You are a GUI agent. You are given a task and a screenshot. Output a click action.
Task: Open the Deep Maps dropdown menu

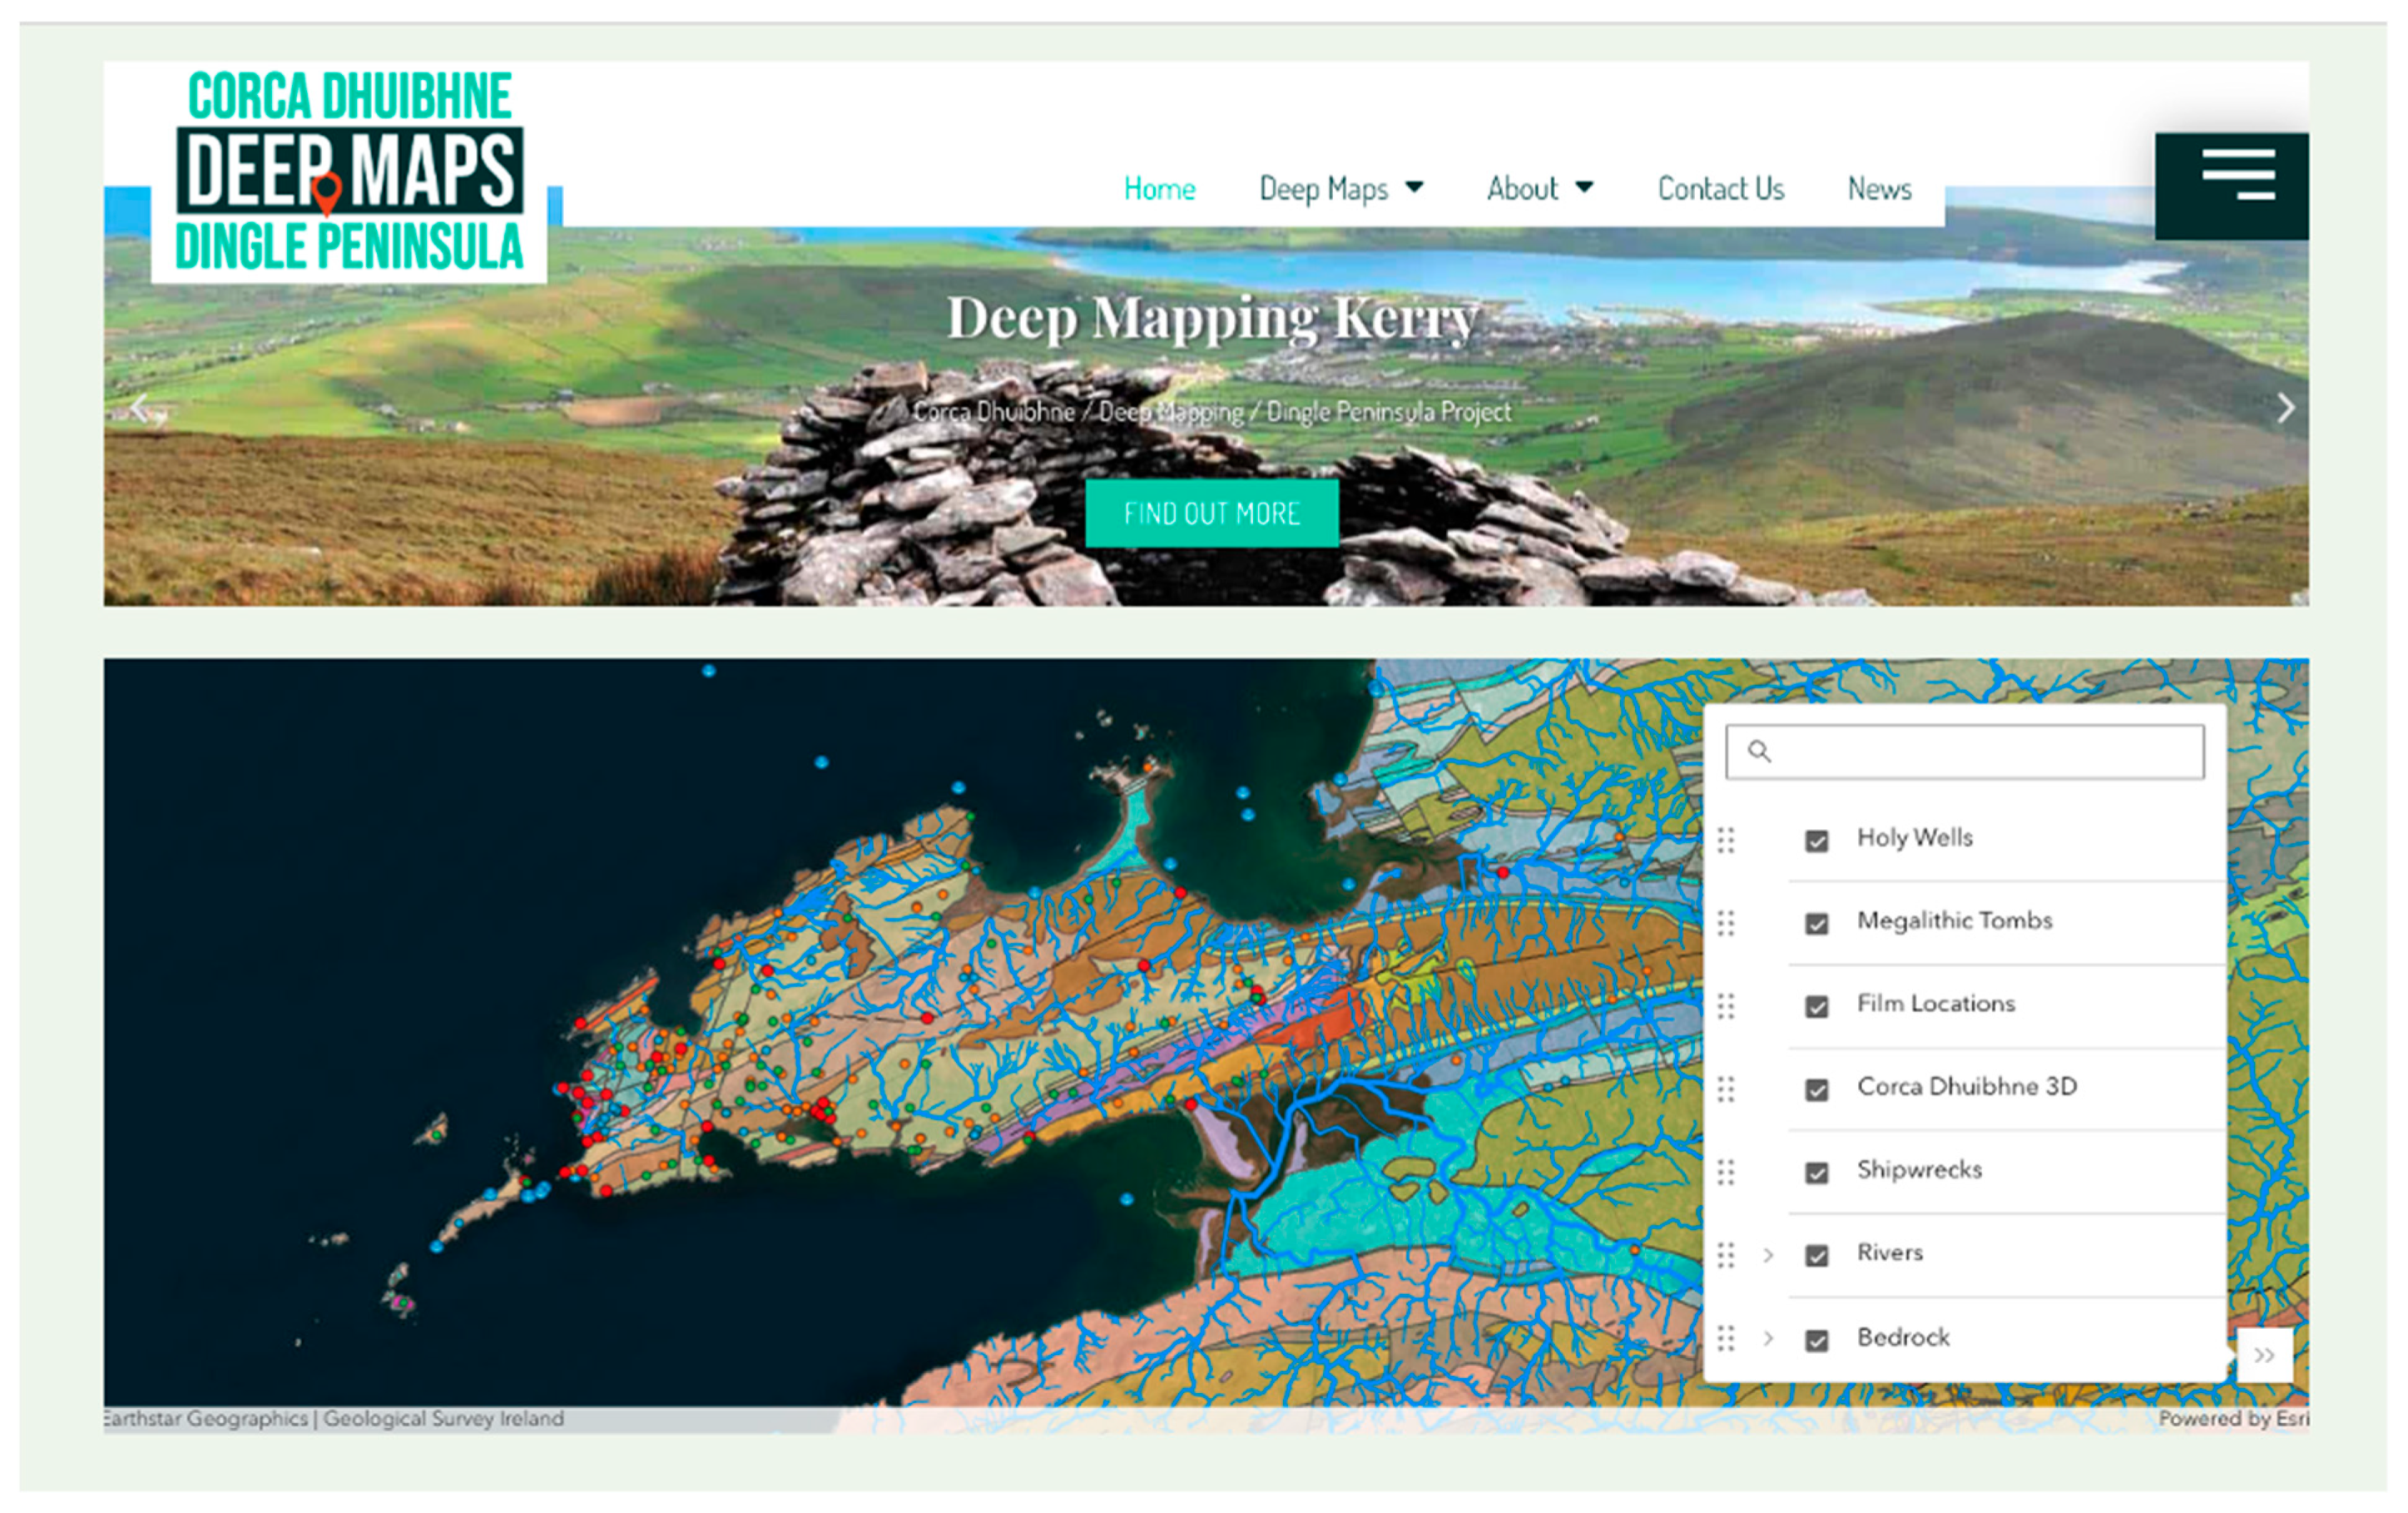[1340, 188]
